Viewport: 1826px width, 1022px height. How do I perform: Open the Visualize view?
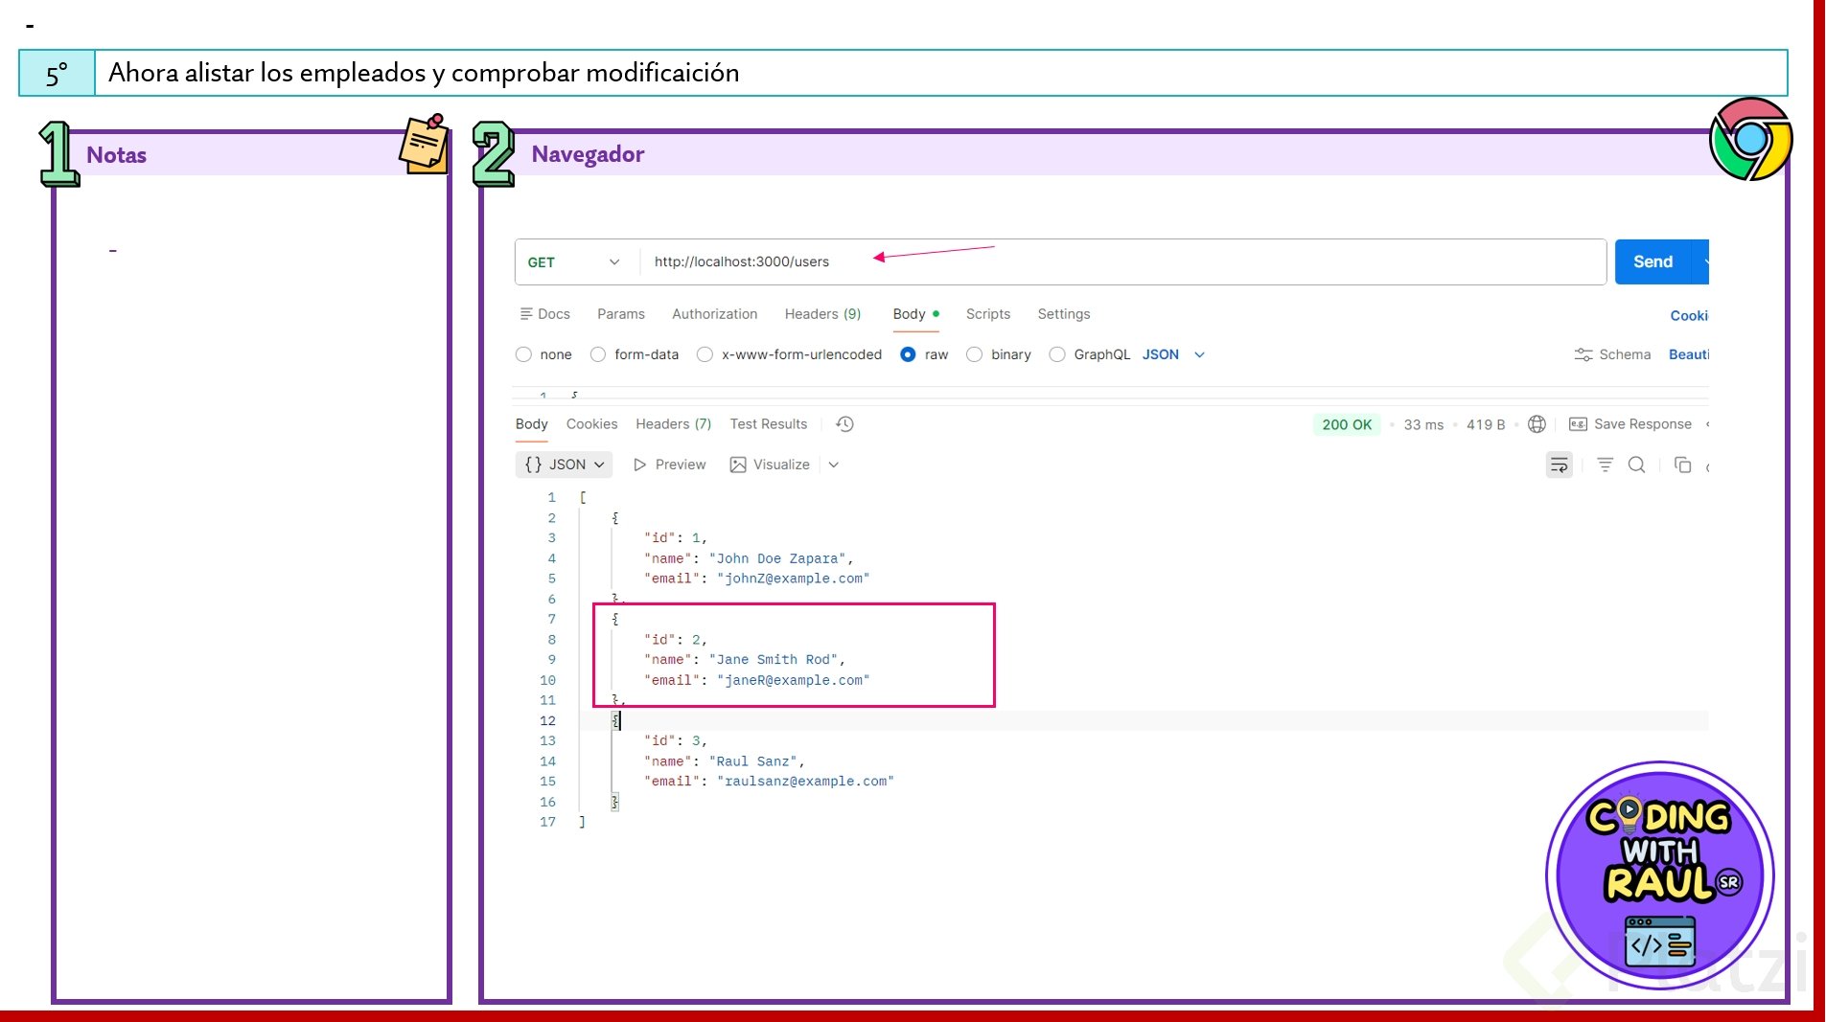coord(770,465)
